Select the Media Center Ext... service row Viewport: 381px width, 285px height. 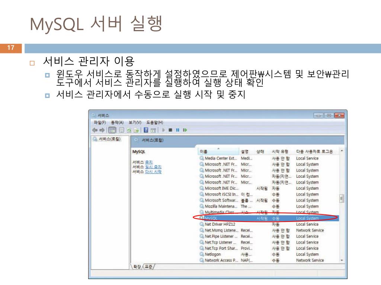(269, 158)
